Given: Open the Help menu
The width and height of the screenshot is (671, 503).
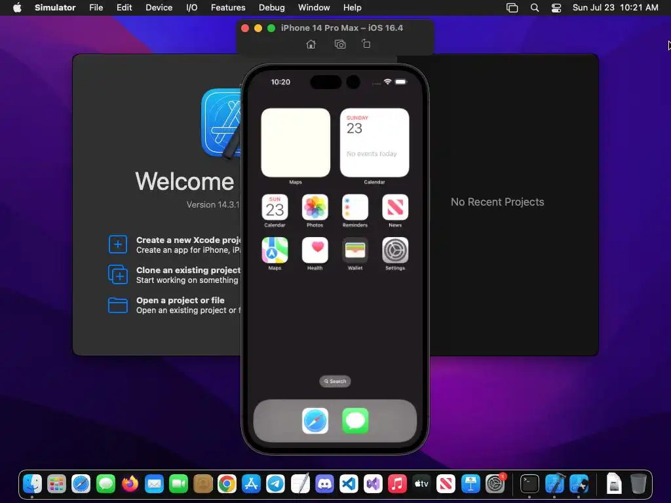Looking at the screenshot, I should [x=352, y=7].
